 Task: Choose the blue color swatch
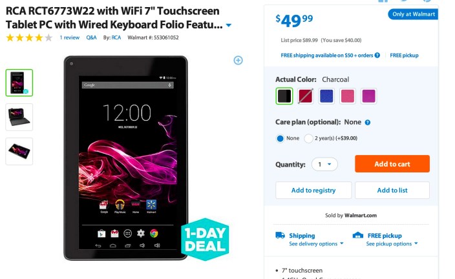pos(326,96)
